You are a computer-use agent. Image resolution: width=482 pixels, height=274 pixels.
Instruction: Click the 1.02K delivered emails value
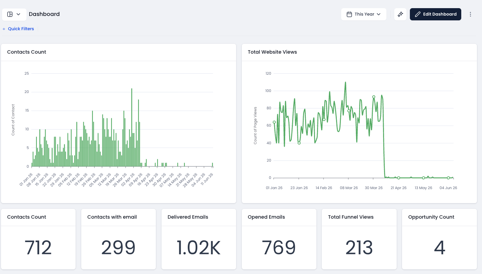(199, 248)
